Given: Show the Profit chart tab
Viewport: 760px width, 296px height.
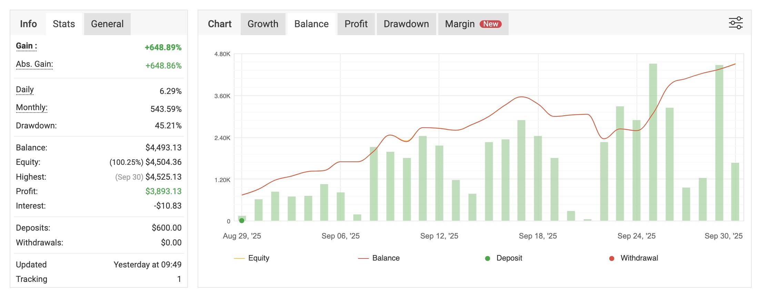Looking at the screenshot, I should [x=356, y=24].
